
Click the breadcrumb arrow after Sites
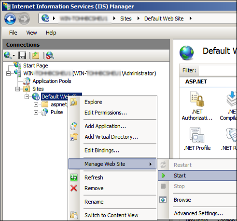pyautogui.click(x=139, y=18)
